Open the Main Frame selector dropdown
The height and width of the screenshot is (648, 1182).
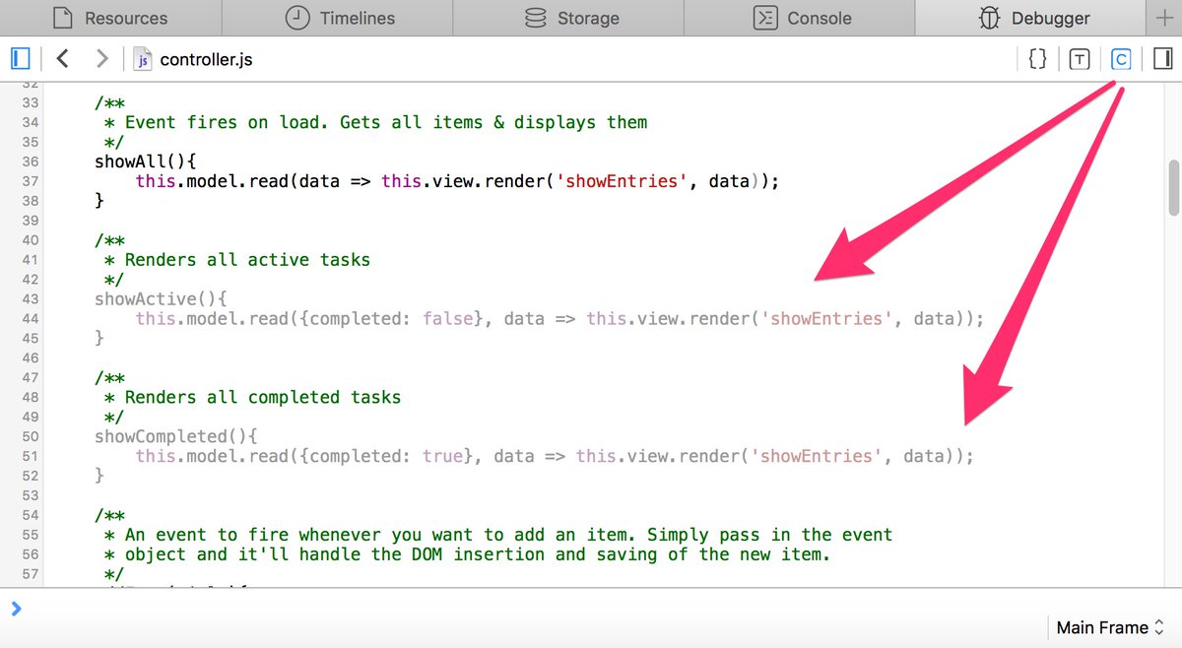[1109, 627]
